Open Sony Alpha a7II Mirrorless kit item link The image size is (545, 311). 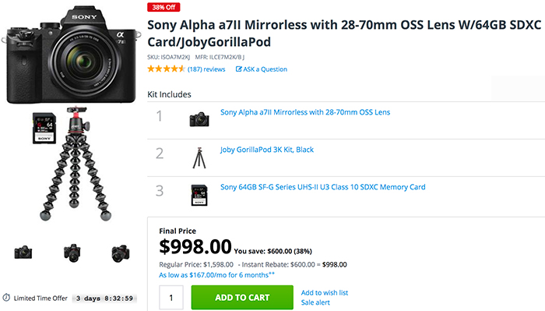[305, 112]
